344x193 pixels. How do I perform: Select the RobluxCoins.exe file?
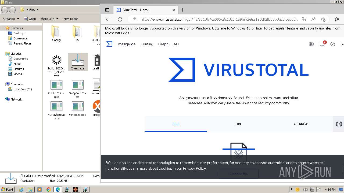pos(56,89)
